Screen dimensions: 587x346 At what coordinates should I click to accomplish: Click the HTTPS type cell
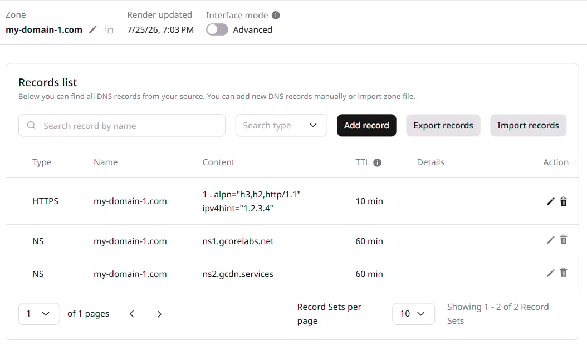[x=45, y=201]
